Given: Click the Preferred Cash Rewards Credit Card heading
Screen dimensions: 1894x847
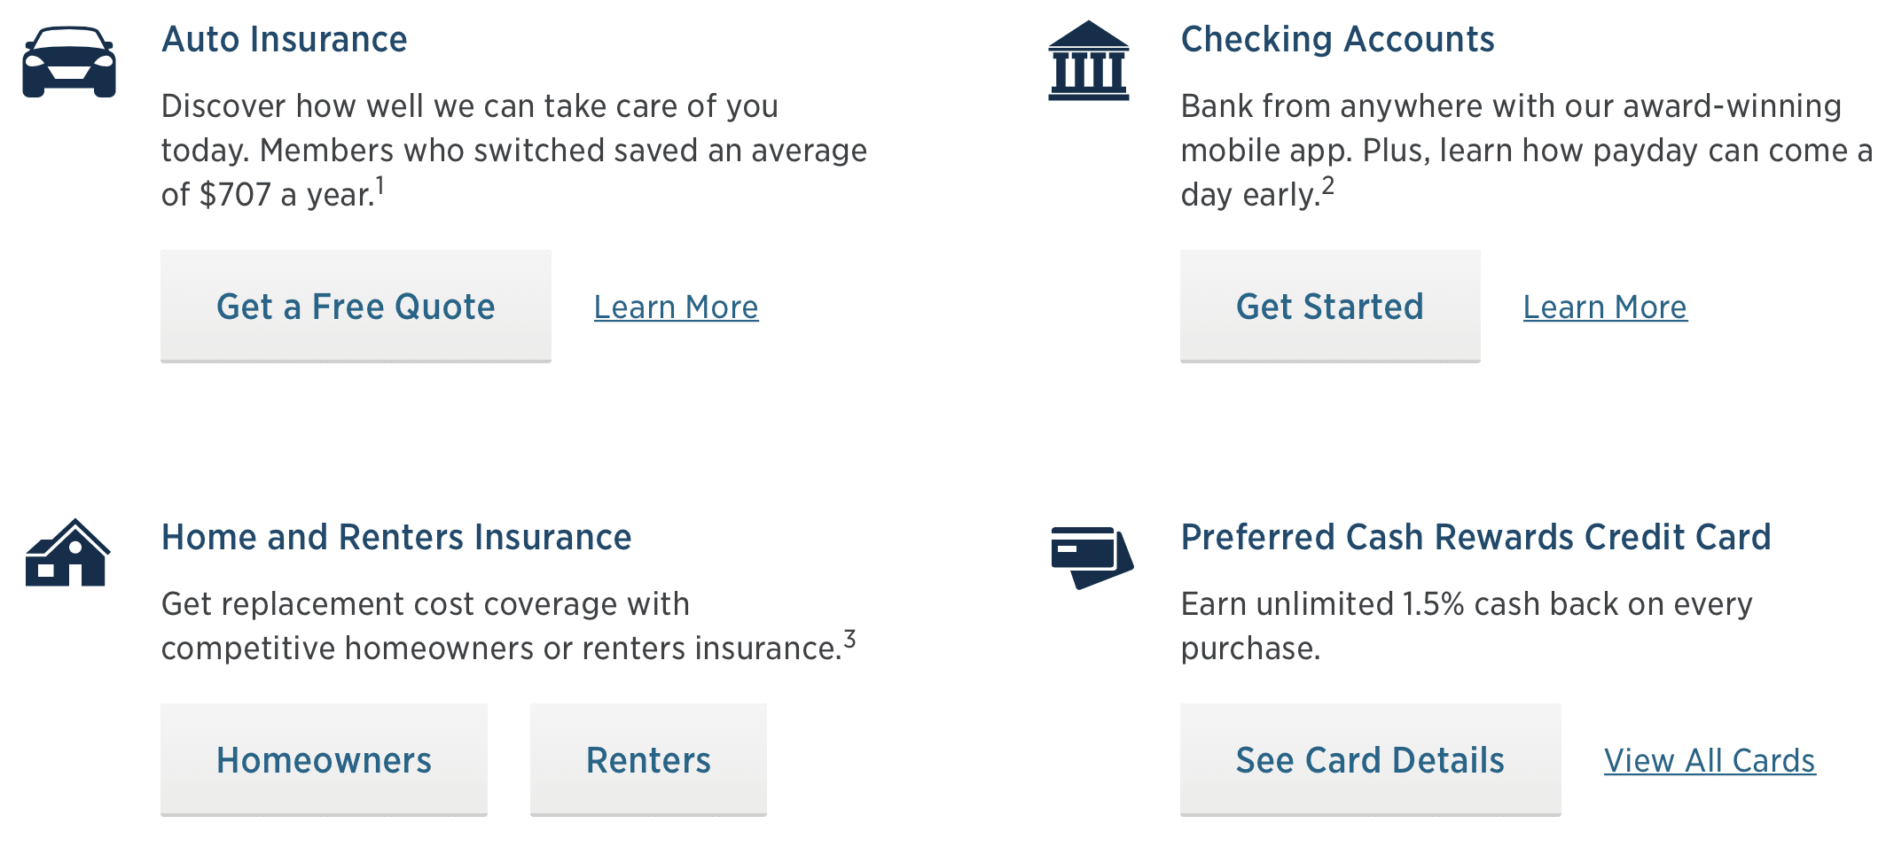Looking at the screenshot, I should tap(1475, 538).
